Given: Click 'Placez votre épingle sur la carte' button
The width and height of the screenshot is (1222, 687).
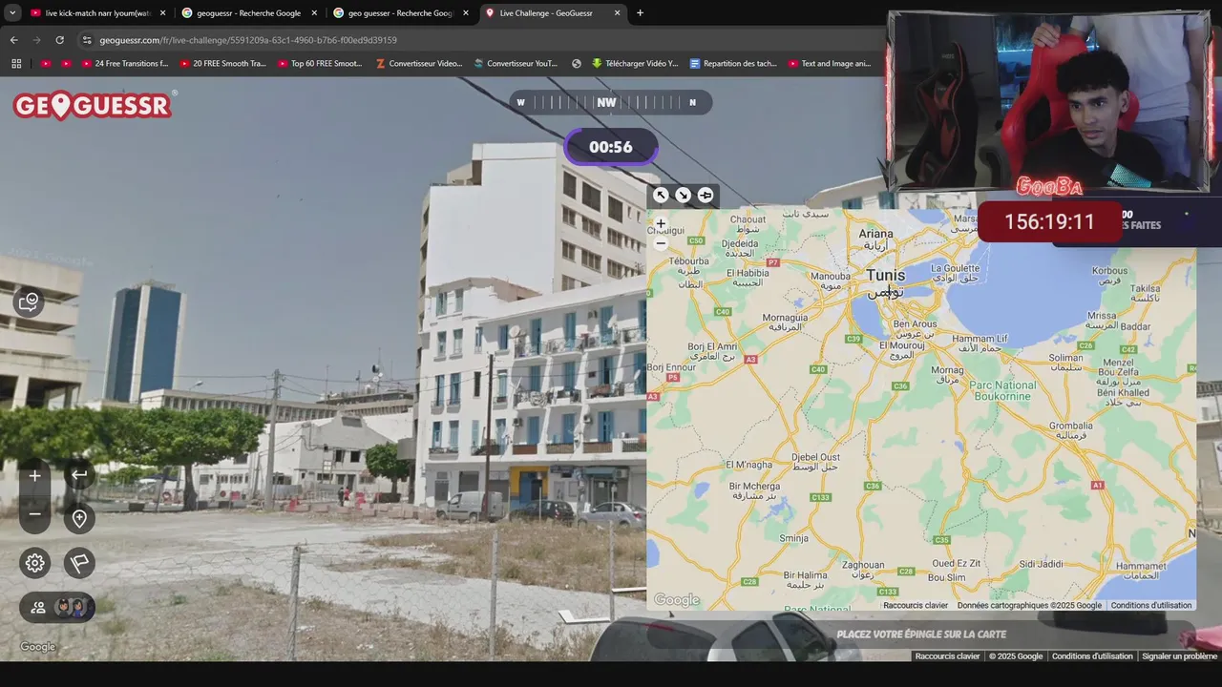Looking at the screenshot, I should [x=921, y=634].
